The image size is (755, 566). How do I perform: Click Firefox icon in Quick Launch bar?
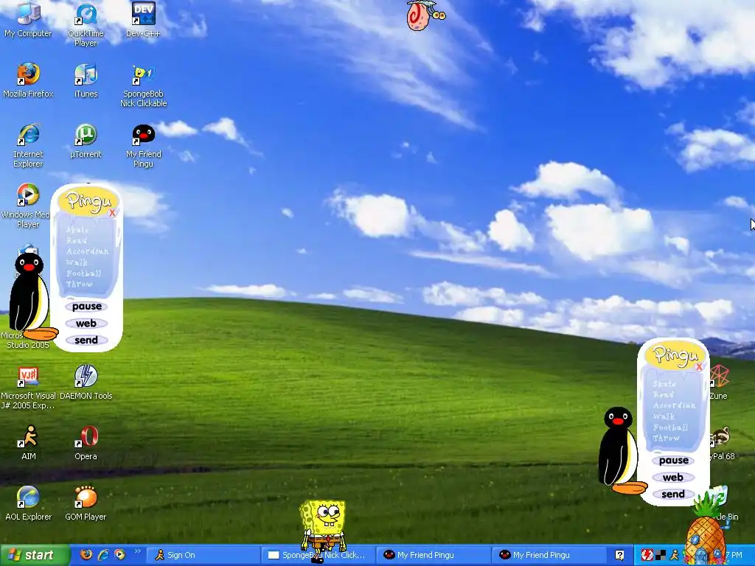(x=86, y=554)
